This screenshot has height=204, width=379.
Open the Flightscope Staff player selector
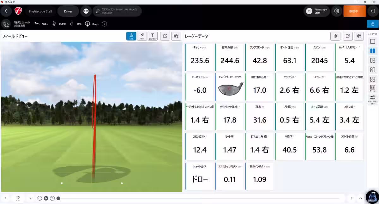coord(40,11)
